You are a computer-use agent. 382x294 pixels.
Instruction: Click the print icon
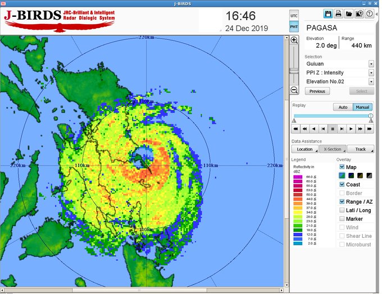coord(338,14)
